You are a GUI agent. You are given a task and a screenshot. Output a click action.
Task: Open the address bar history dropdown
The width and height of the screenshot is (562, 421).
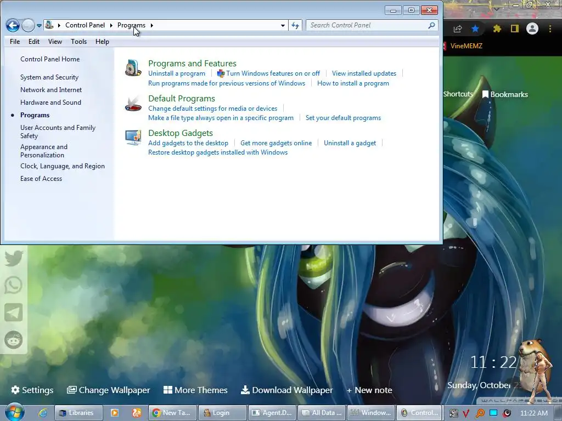tap(283, 25)
